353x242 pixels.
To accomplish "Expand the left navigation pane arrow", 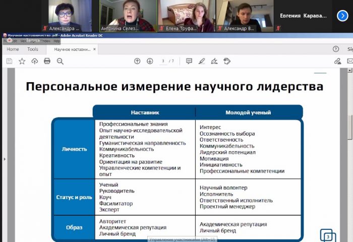I will [4, 159].
